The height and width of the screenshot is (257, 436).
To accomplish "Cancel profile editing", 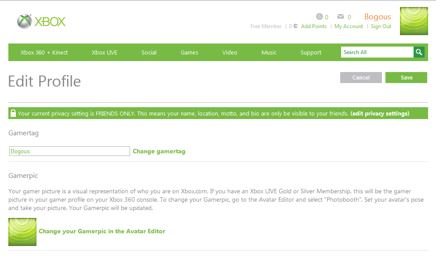I will (361, 77).
